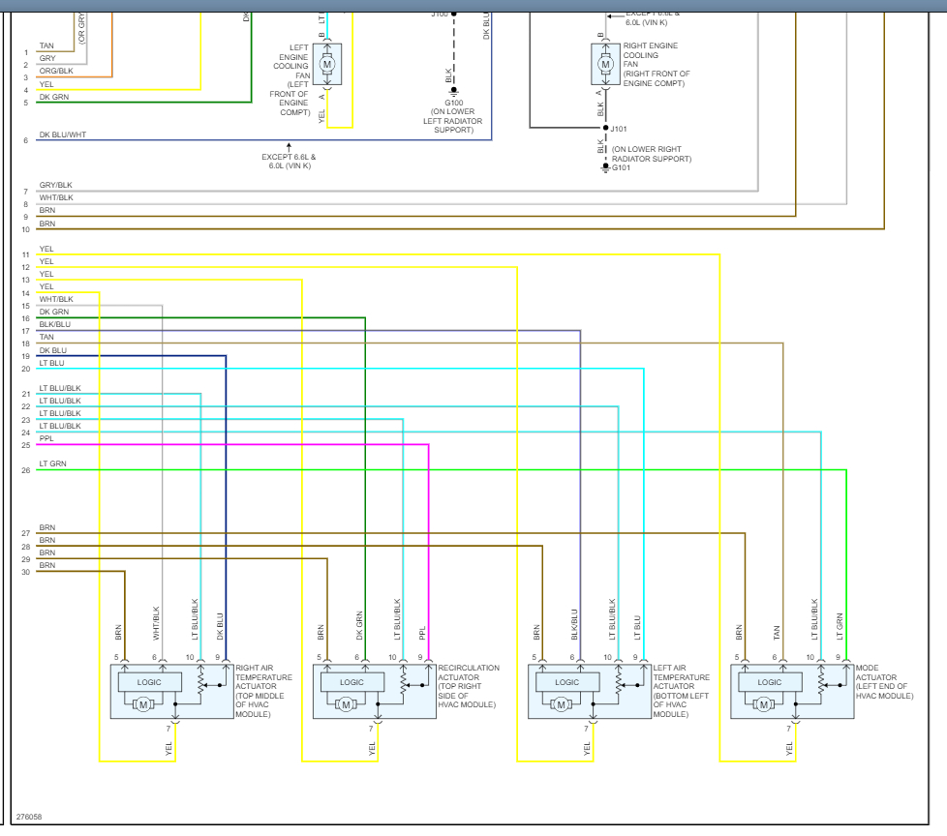Click the BLK/BLU wire label on line 17
This screenshot has width=947, height=836.
54,324
